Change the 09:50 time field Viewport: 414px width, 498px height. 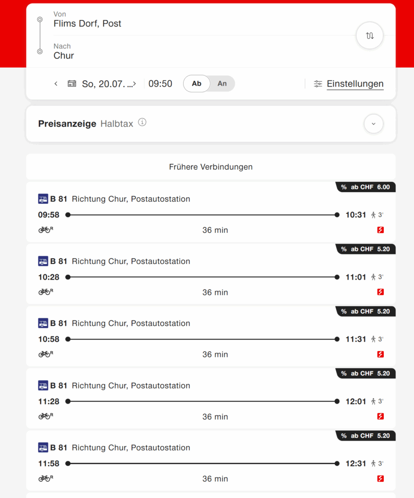coord(160,84)
